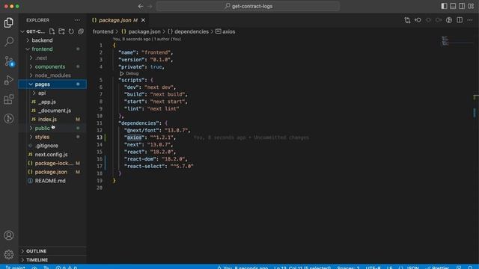Open the Manage gear icon
Image resolution: width=479 pixels, height=269 pixels.
9,254
